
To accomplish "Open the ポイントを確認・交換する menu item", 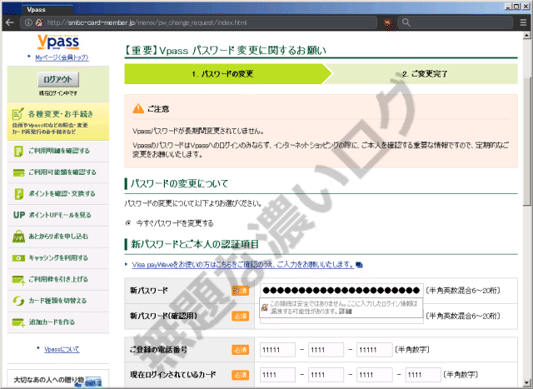I will pyautogui.click(x=58, y=194).
